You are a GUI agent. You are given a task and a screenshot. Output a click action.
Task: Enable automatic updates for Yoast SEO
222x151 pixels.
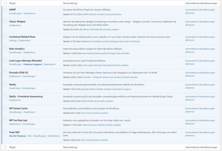[x=200, y=134]
